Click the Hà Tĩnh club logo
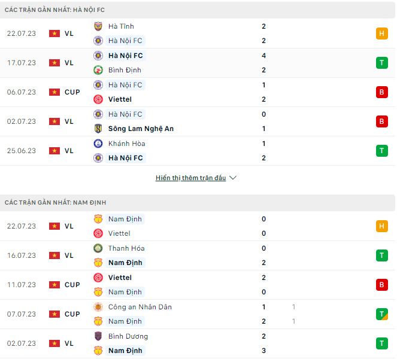397x359 pixels. coord(98,26)
